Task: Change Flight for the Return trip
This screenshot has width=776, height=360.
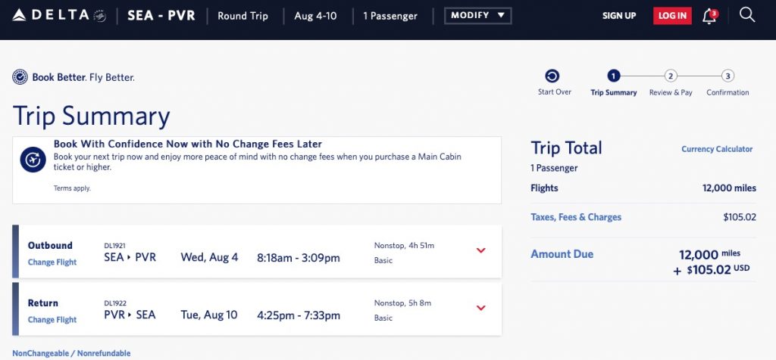Action: [52, 320]
